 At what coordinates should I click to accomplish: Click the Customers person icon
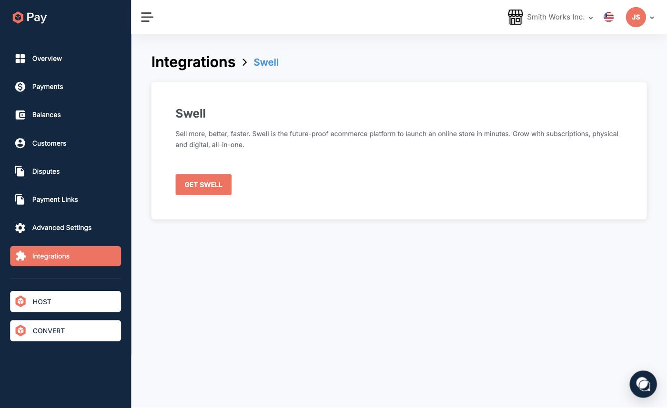pyautogui.click(x=20, y=143)
